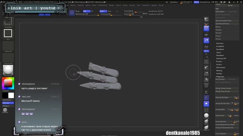This screenshot has height=136, width=243.
Task: Click the Zsub button
Action: pos(109,11)
